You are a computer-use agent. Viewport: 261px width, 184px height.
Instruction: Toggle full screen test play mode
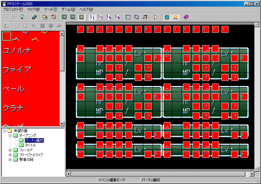[167, 17]
